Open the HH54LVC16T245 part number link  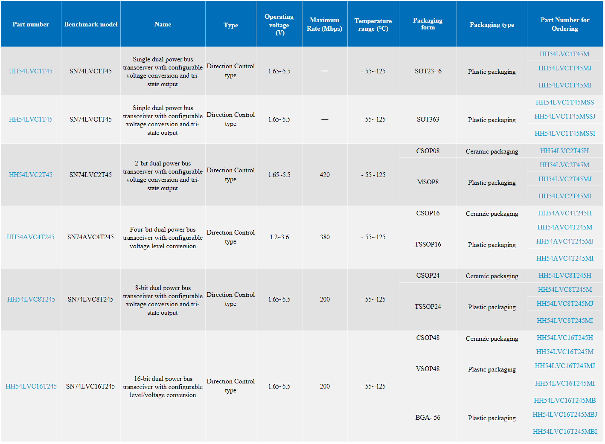coord(31,386)
